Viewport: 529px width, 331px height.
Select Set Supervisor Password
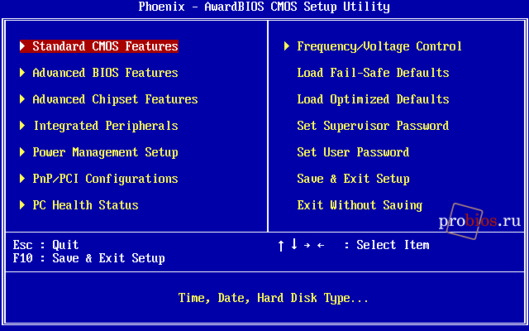[373, 126]
